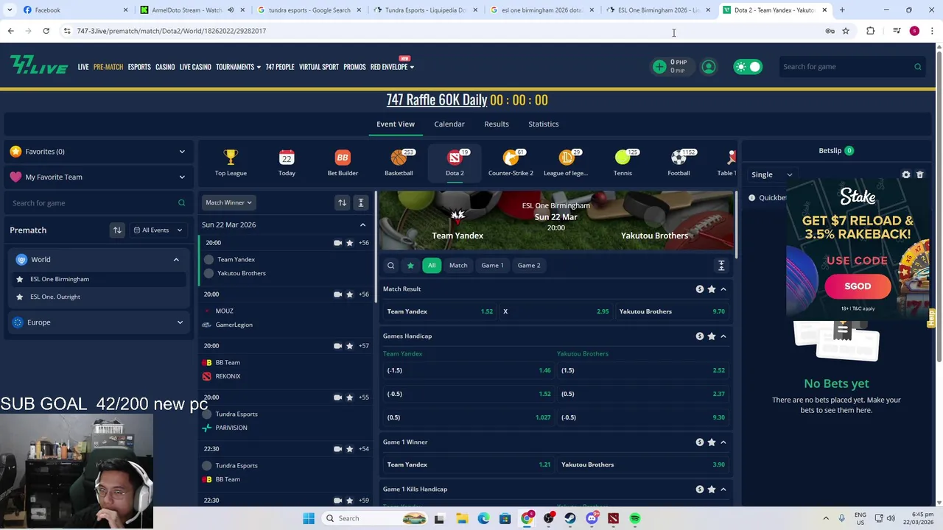Image resolution: width=943 pixels, height=530 pixels.
Task: Select the Game 2 market tab
Action: 529,266
